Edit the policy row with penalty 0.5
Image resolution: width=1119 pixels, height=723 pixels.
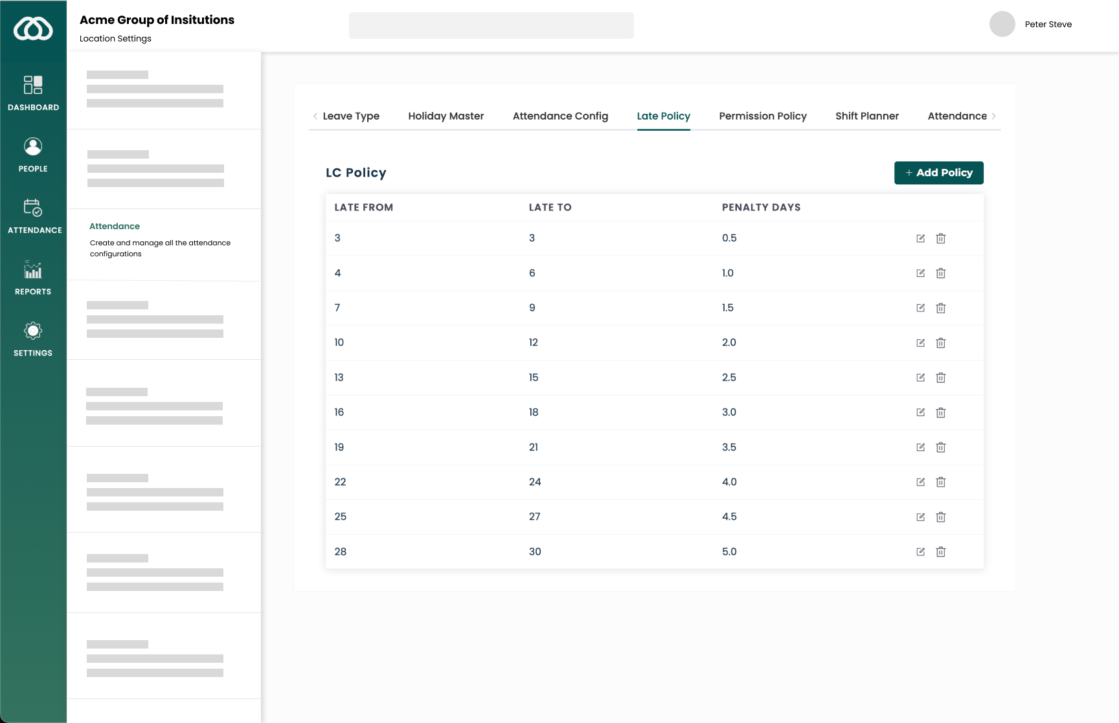[x=920, y=238]
